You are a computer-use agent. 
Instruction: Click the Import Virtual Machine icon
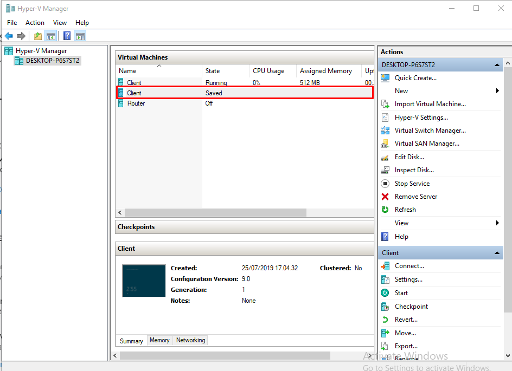point(385,104)
